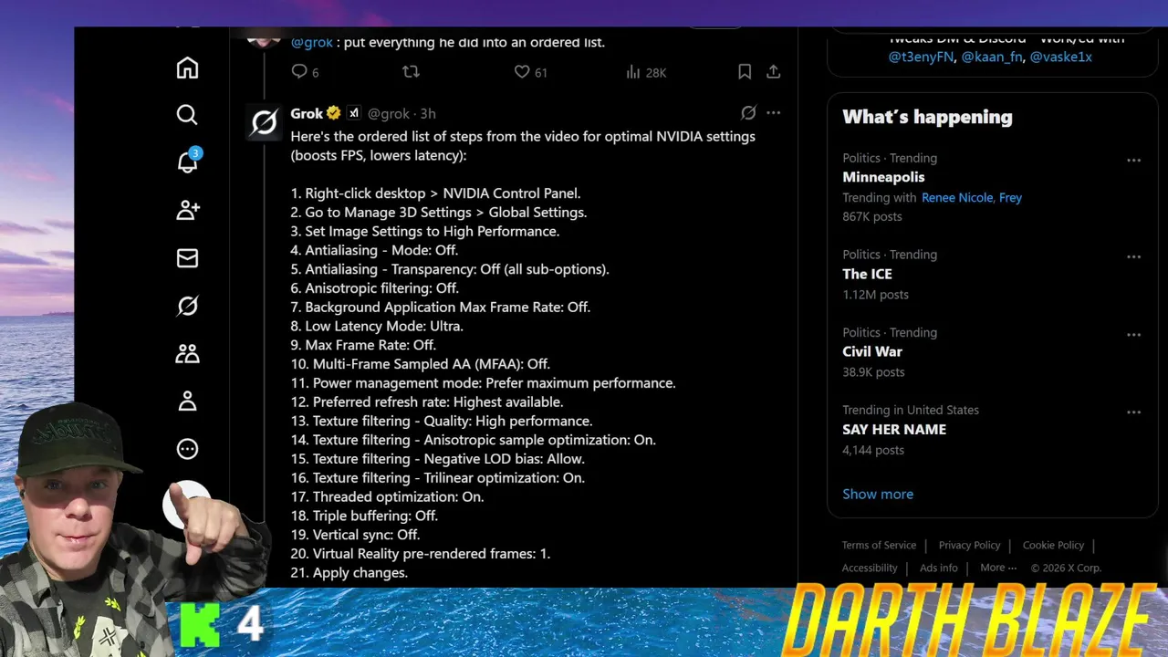Open options for Civil War trend
The image size is (1168, 657).
[x=1133, y=335]
